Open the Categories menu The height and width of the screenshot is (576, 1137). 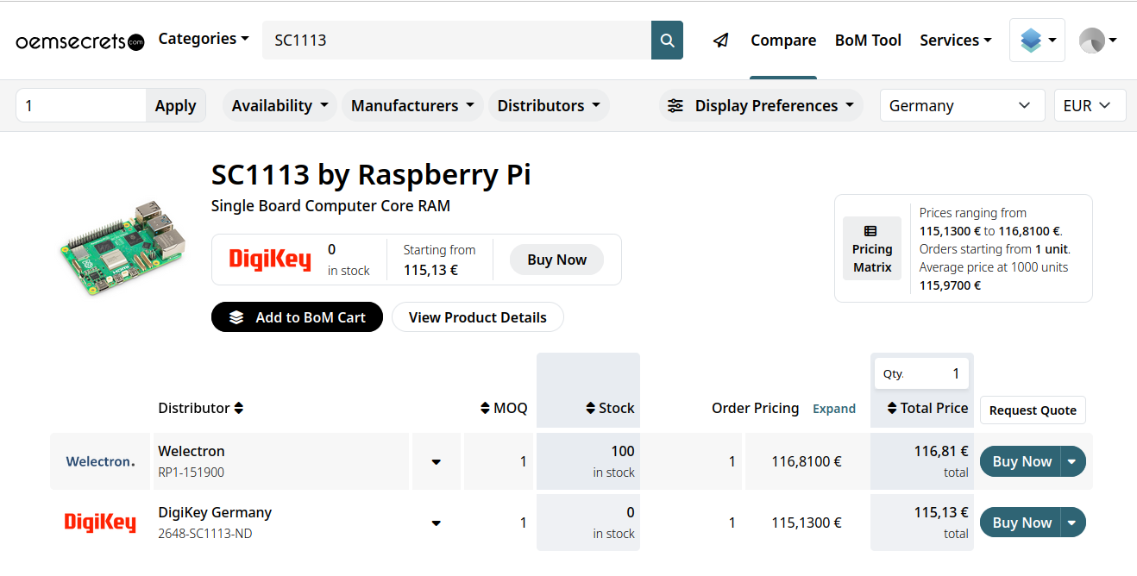point(204,39)
